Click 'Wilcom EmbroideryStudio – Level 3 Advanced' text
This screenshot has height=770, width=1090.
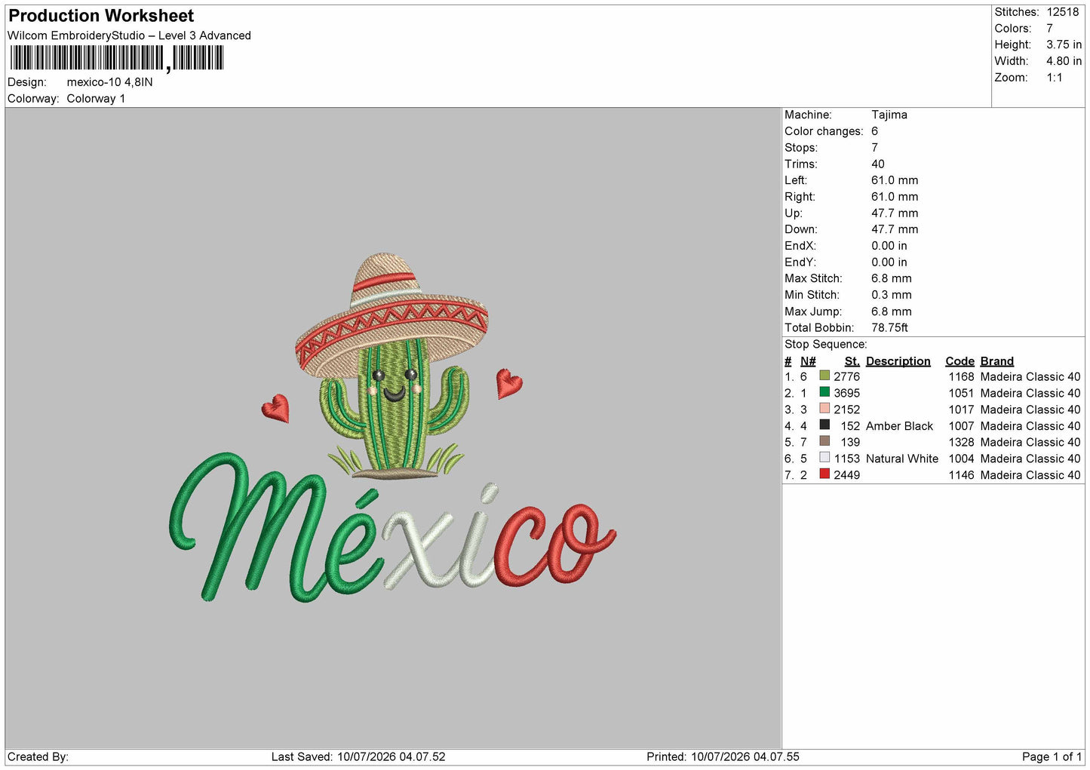point(129,35)
